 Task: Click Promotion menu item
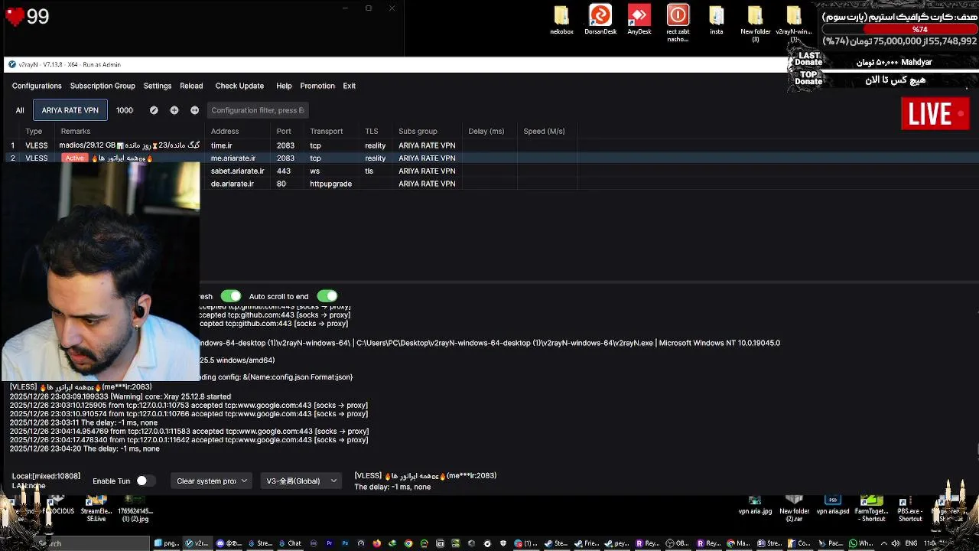(x=317, y=86)
